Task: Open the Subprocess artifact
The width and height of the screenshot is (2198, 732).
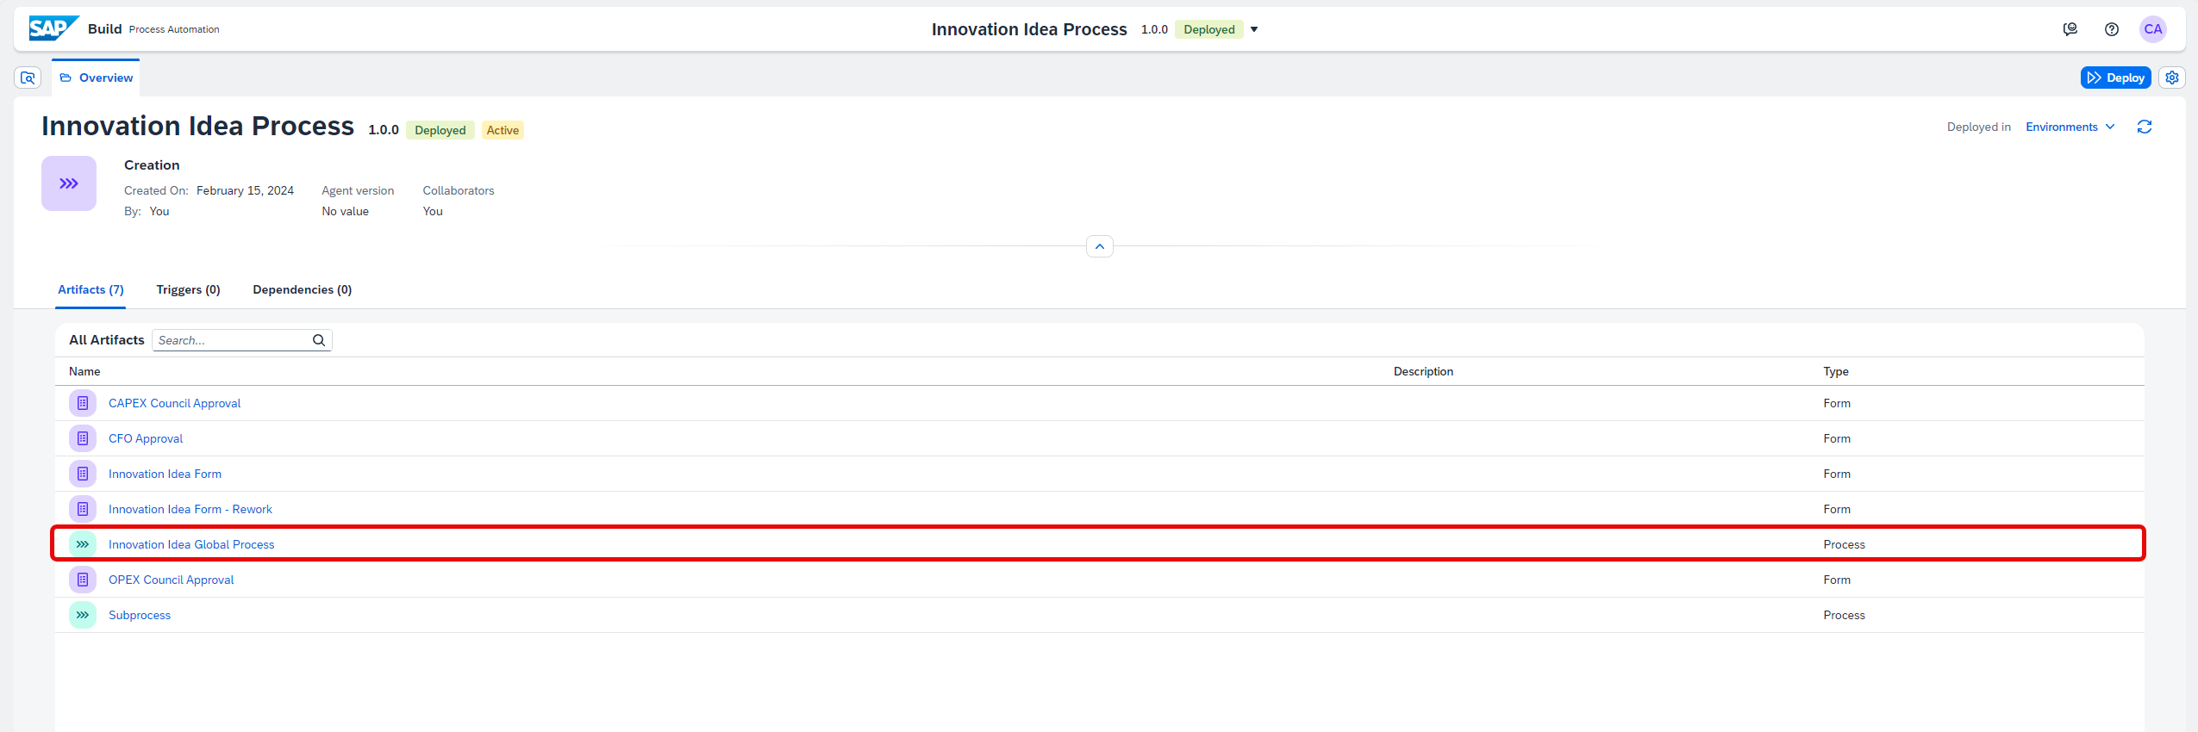Action: [140, 615]
